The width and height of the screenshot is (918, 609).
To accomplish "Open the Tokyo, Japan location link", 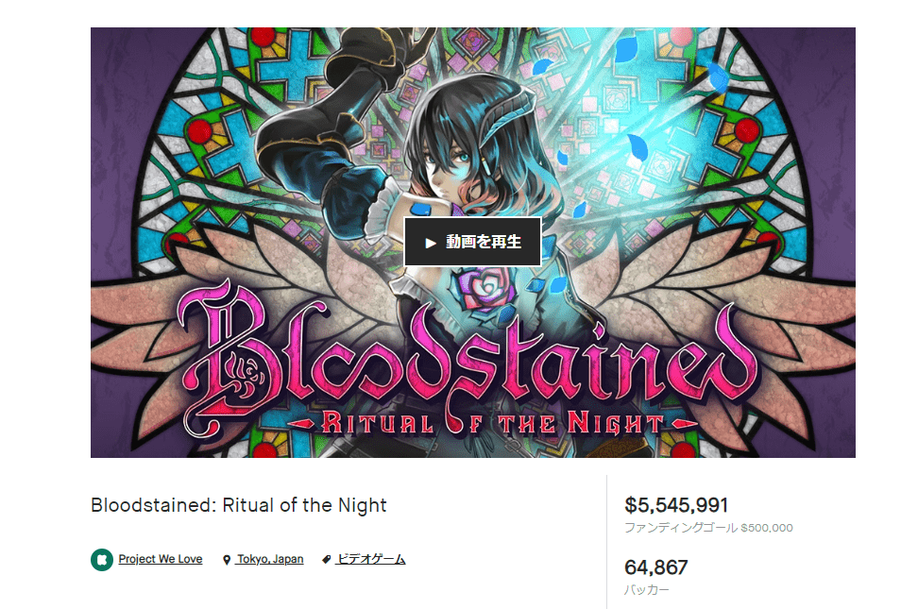I will coord(270,559).
